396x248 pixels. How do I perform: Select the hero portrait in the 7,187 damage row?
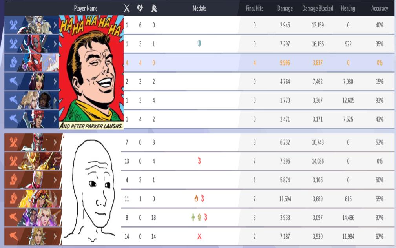pyautogui.click(x=38, y=236)
